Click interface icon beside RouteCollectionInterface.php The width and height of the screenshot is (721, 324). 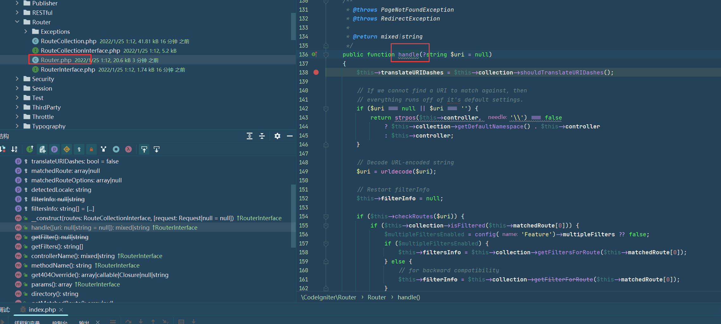click(x=35, y=50)
